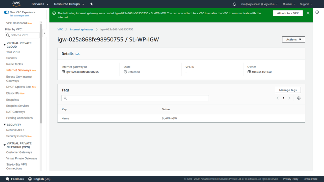Open Virtual Private Gateways page
The height and width of the screenshot is (182, 324).
coord(22,159)
